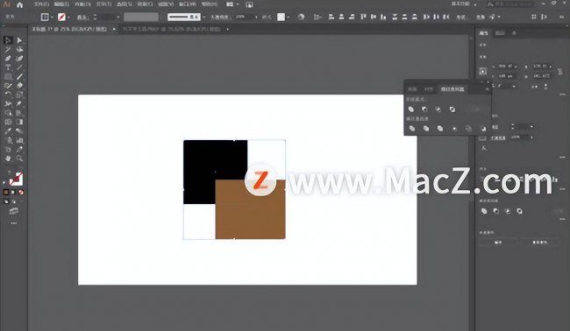Select the Eyedropper tool
Viewport: 570px width, 331px height.
click(8, 131)
